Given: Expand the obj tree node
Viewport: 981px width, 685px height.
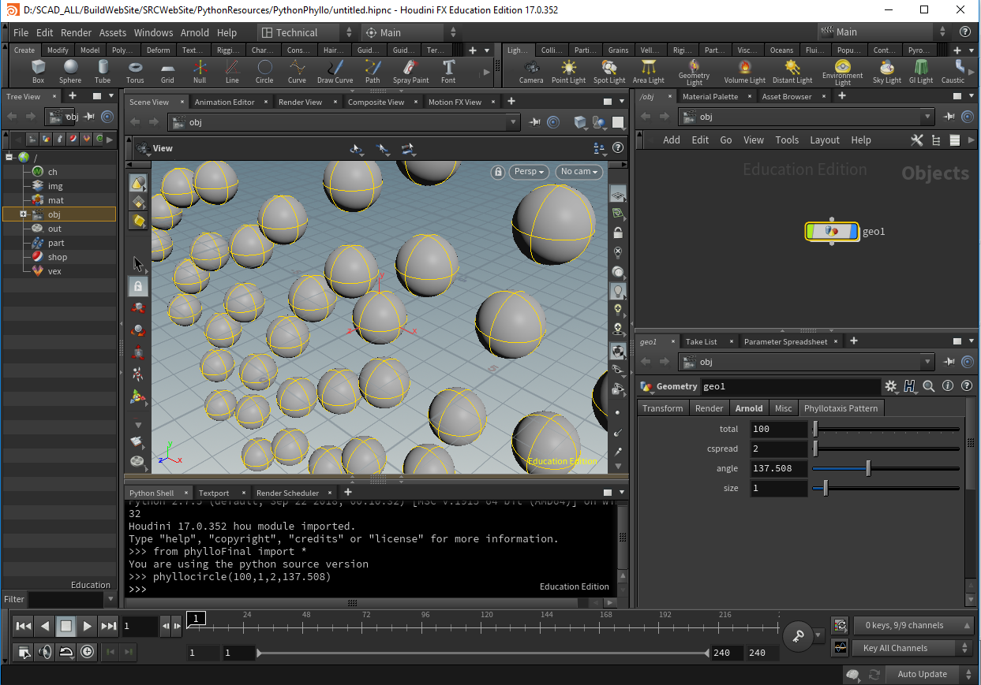Looking at the screenshot, I should pyautogui.click(x=24, y=214).
